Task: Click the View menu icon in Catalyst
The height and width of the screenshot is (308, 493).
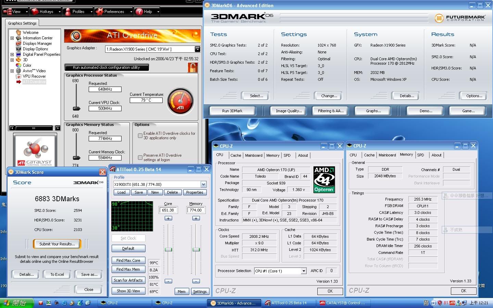Action: 8,12
